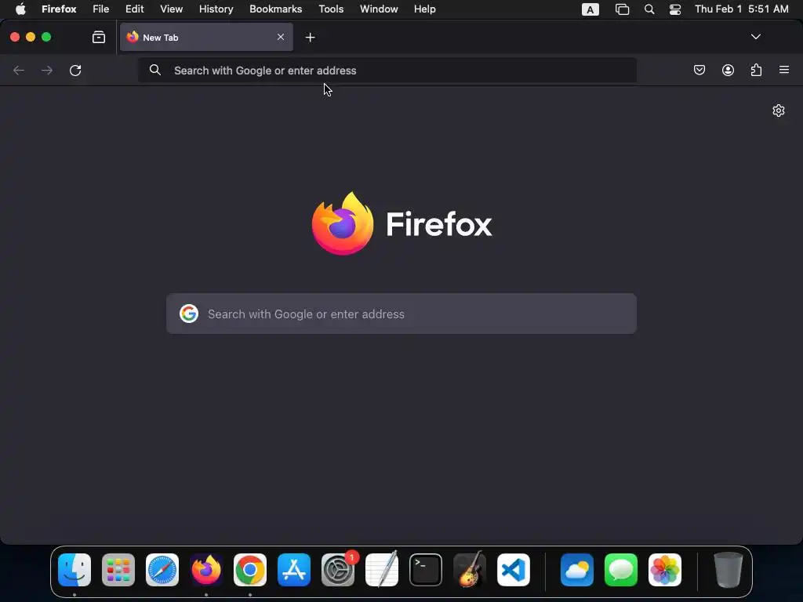Open the new tab personalize gear icon
The height and width of the screenshot is (602, 803).
pyautogui.click(x=779, y=111)
